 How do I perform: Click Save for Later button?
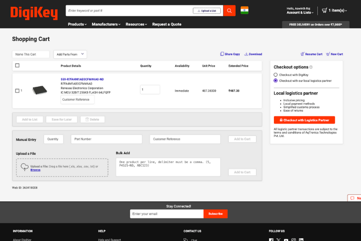coord(62,120)
